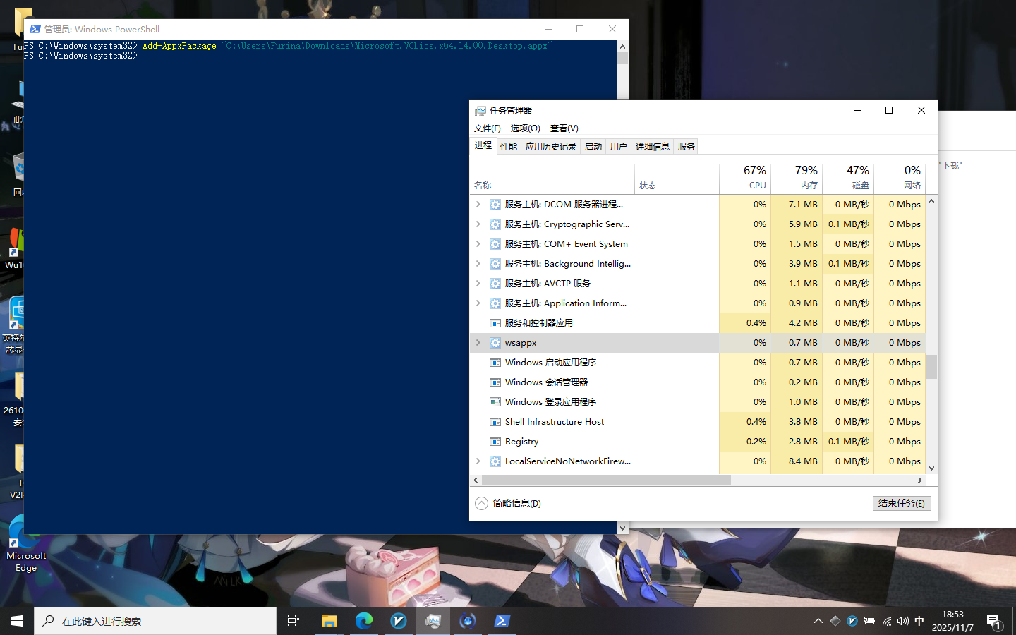Open Task View from the taskbar
The width and height of the screenshot is (1016, 635).
click(x=294, y=621)
